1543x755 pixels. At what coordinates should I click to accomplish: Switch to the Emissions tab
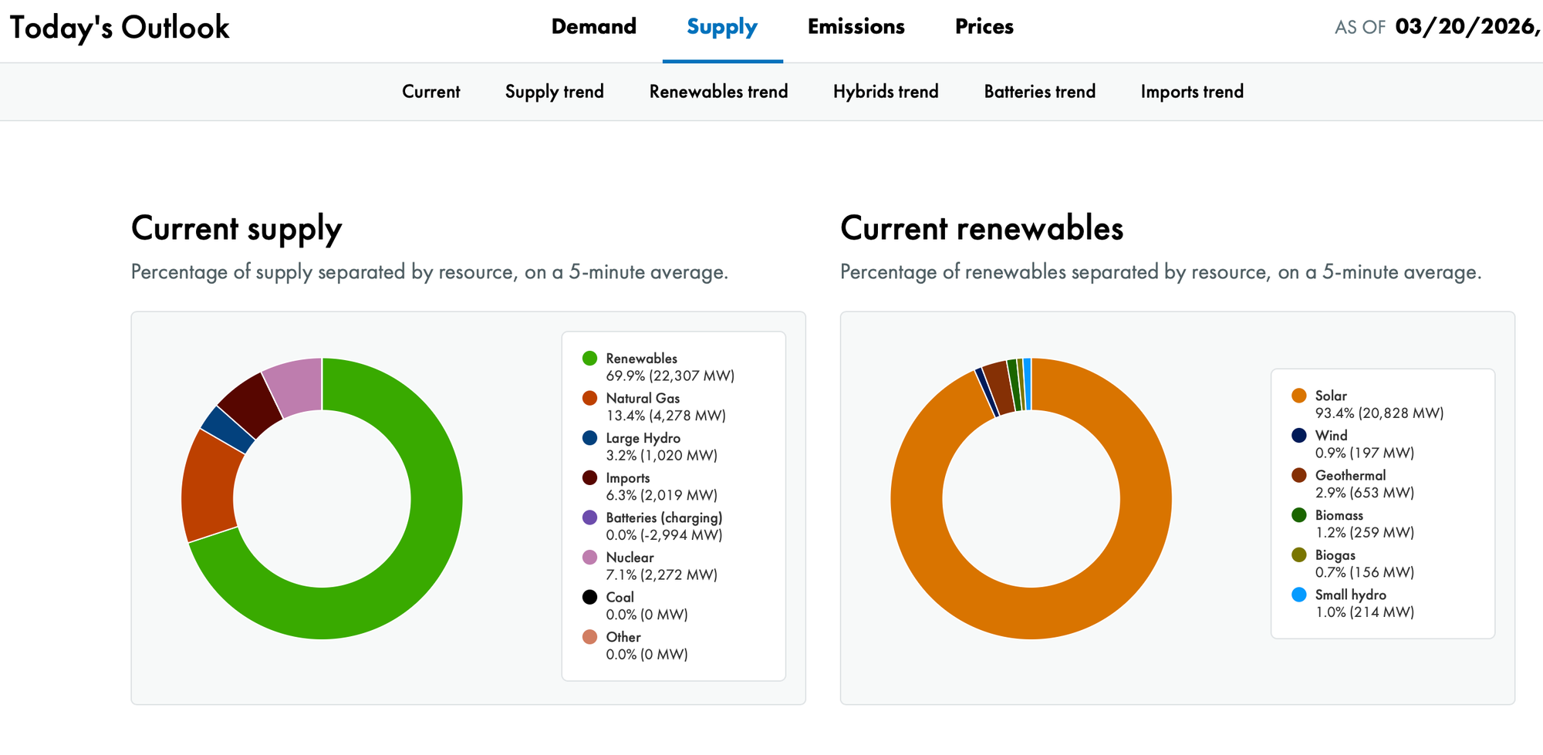(x=856, y=26)
